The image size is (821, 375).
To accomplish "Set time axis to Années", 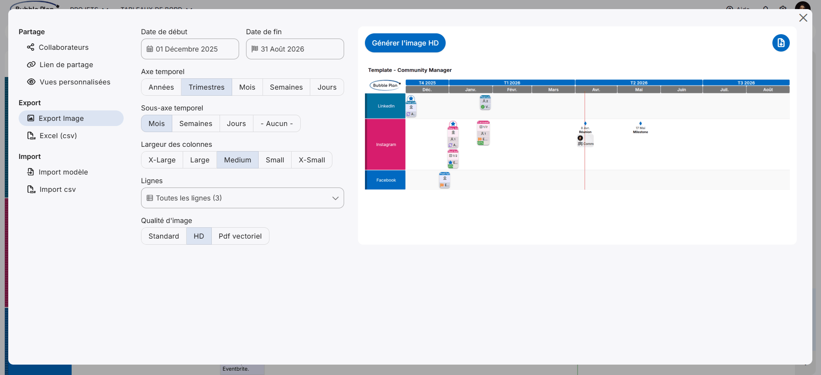I will point(161,87).
